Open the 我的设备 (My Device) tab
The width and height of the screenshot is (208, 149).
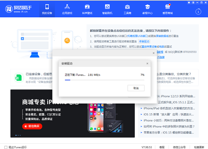coord(47,9)
